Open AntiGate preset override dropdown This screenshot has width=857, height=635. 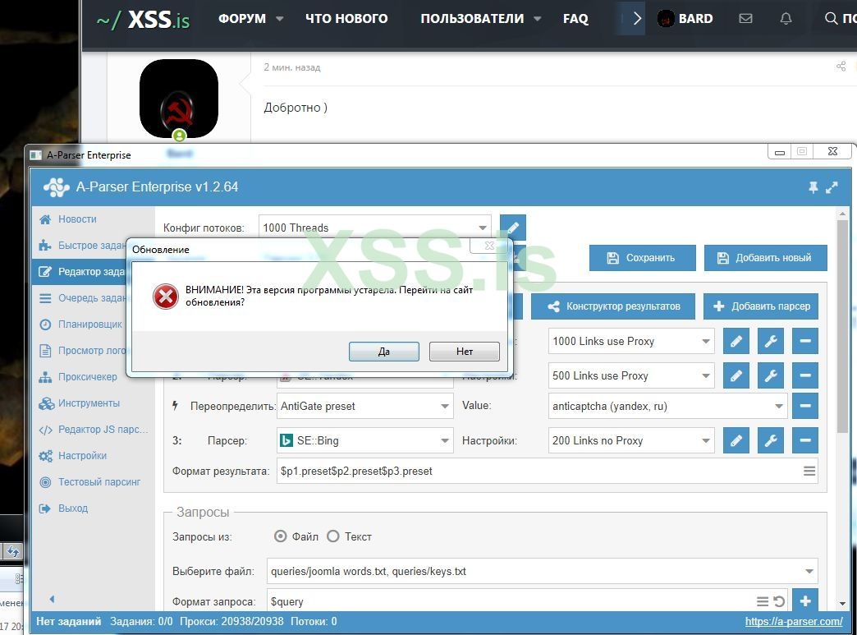(365, 407)
